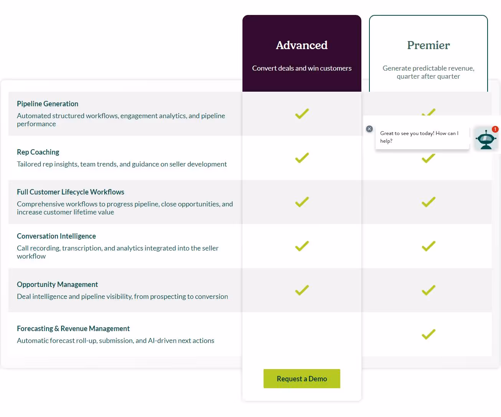Toggle the Premier checkmark for Rep Coaching
Viewport: 501px width, 417px height.
coord(428,158)
